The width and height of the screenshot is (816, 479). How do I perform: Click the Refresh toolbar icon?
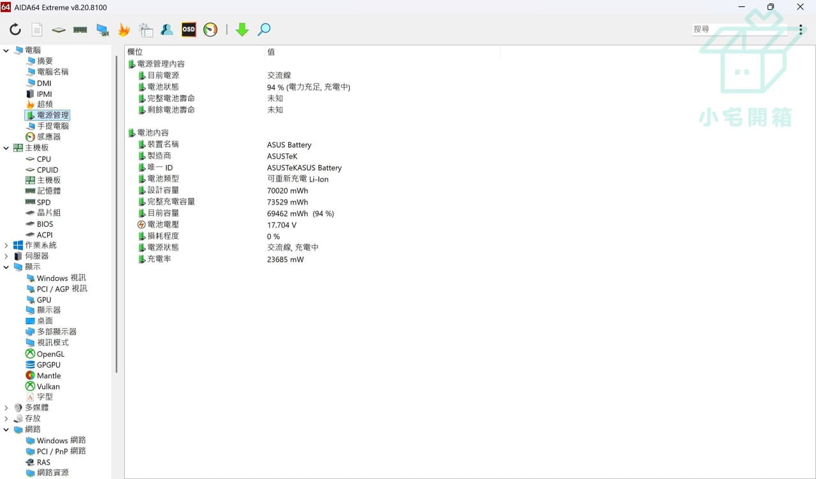(x=15, y=29)
